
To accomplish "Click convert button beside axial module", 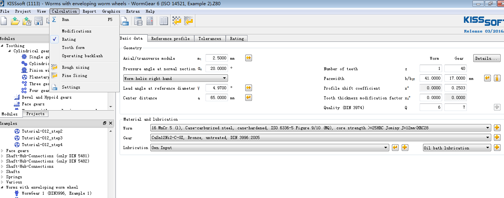I will (248, 58).
